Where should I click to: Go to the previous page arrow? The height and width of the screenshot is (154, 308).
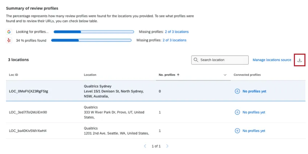(145, 146)
